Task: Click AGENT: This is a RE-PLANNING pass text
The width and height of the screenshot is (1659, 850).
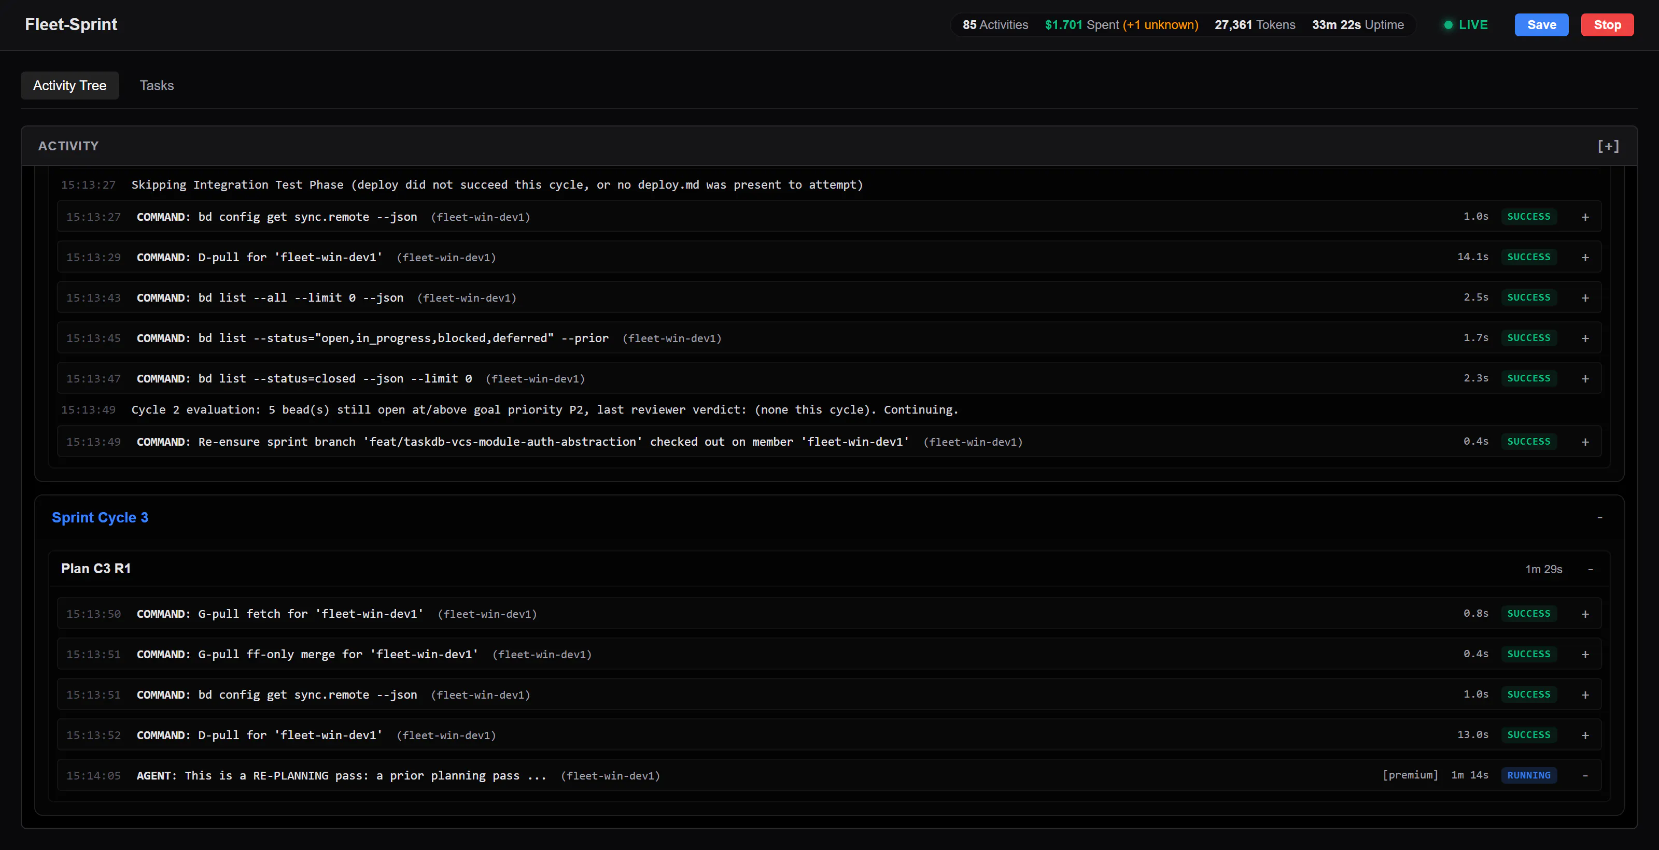Action: point(341,776)
